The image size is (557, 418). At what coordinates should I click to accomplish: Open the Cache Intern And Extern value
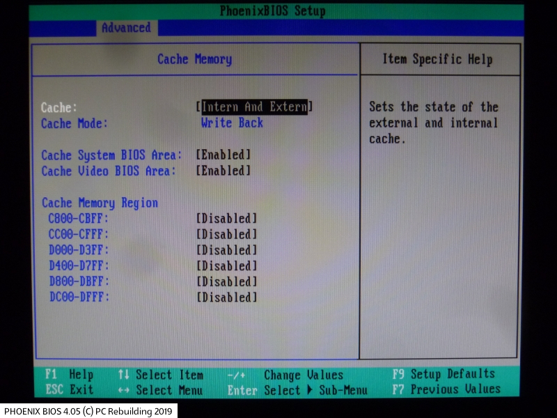[254, 107]
